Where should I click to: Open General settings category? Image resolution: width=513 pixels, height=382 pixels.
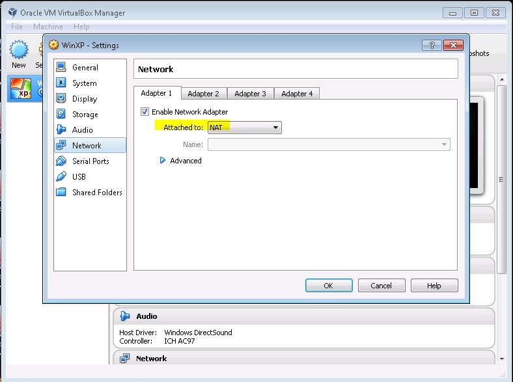click(x=90, y=68)
